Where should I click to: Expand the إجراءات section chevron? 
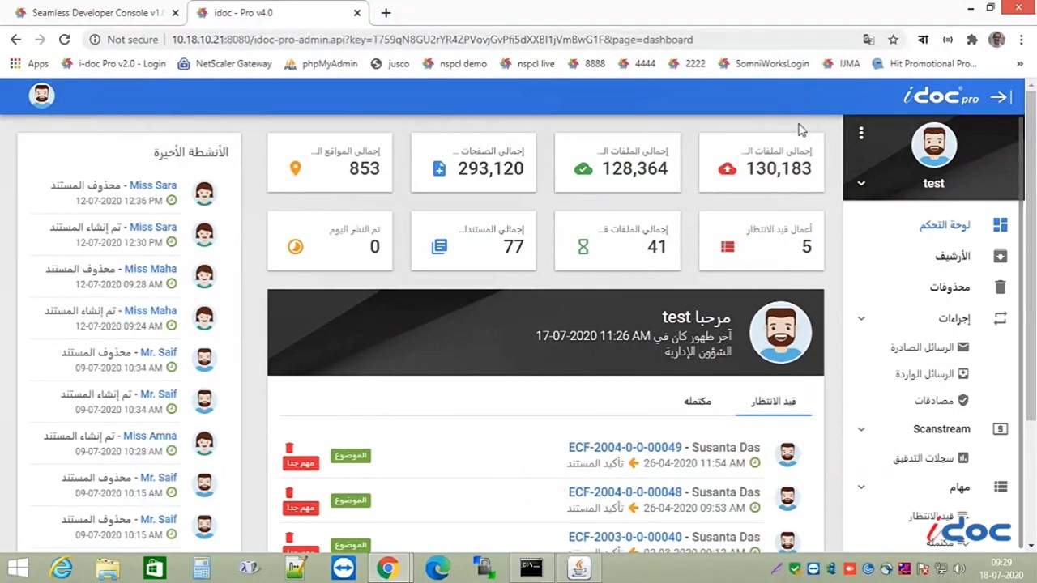(x=861, y=318)
